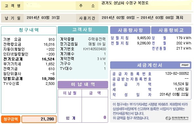Click the 공급자등록번호 120-82-00052
The width and height of the screenshot is (194, 124).
[x=177, y=74]
